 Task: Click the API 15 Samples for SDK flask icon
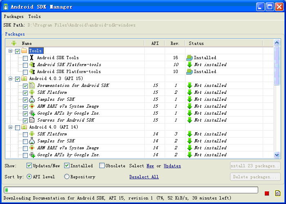(32, 99)
